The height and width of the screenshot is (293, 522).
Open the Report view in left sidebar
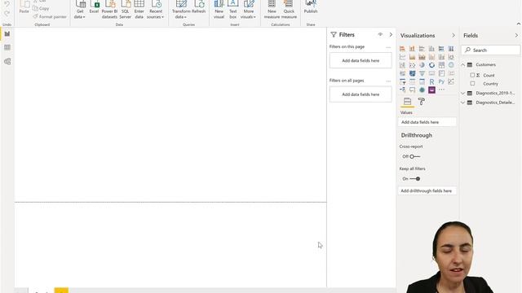pyautogui.click(x=7, y=34)
